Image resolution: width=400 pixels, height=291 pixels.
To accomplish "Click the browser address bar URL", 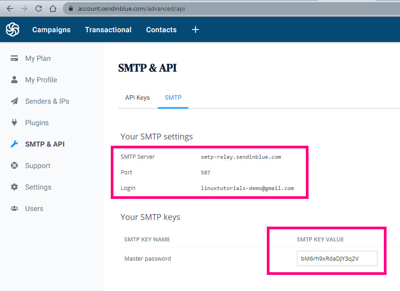I will pyautogui.click(x=131, y=8).
